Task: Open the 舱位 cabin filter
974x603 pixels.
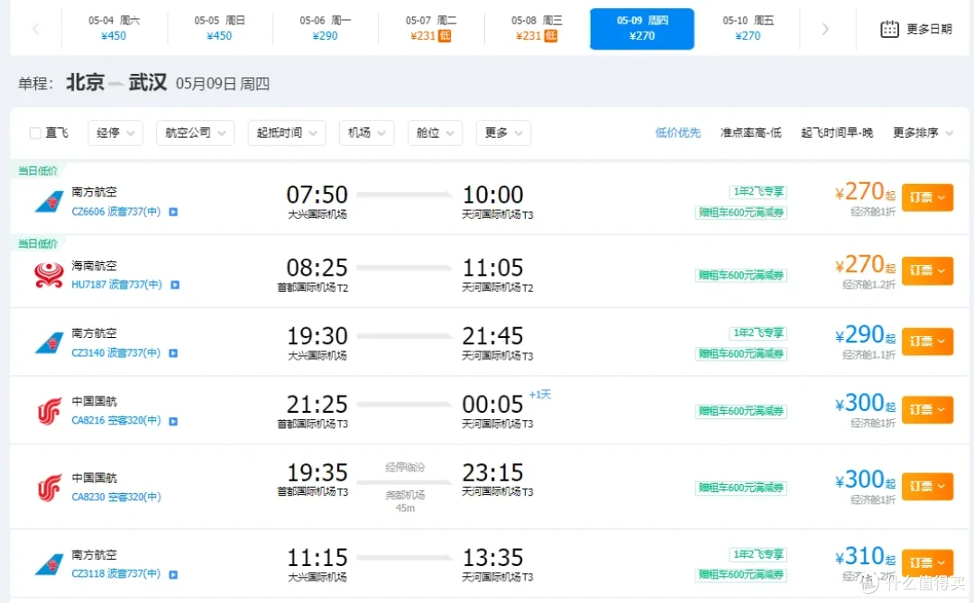Action: pyautogui.click(x=435, y=132)
